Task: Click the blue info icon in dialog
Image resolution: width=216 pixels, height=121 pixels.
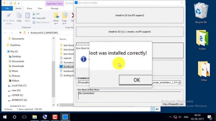Action: pyautogui.click(x=83, y=59)
